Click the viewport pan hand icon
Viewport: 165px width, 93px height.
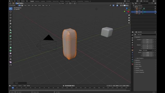129,18
